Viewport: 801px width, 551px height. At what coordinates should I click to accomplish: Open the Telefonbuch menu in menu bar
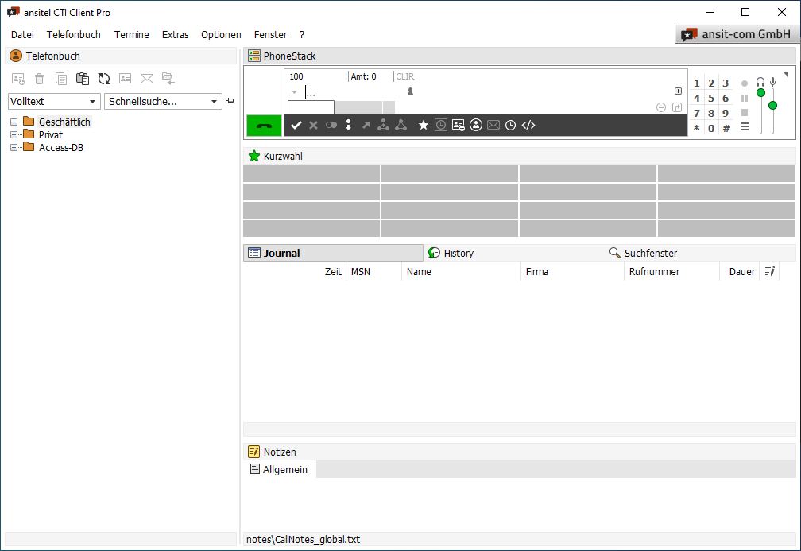pyautogui.click(x=74, y=35)
